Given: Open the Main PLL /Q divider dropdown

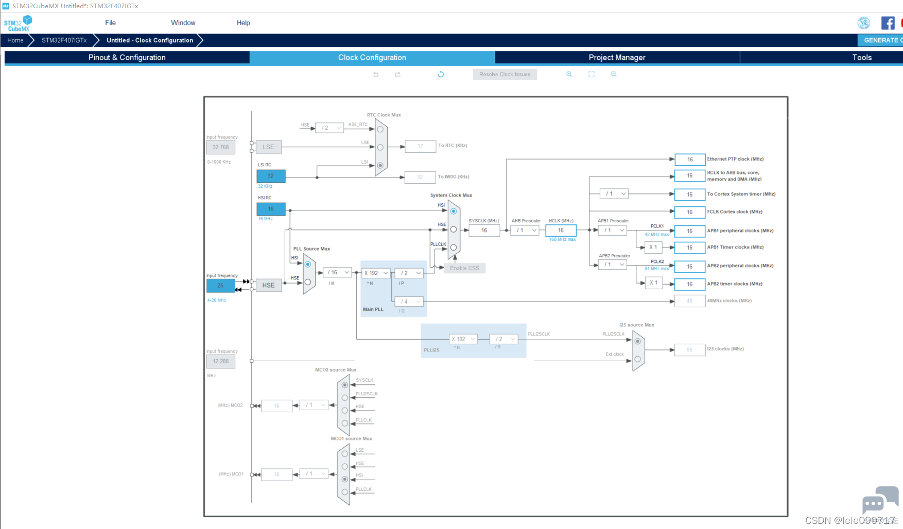Looking at the screenshot, I should click(409, 302).
